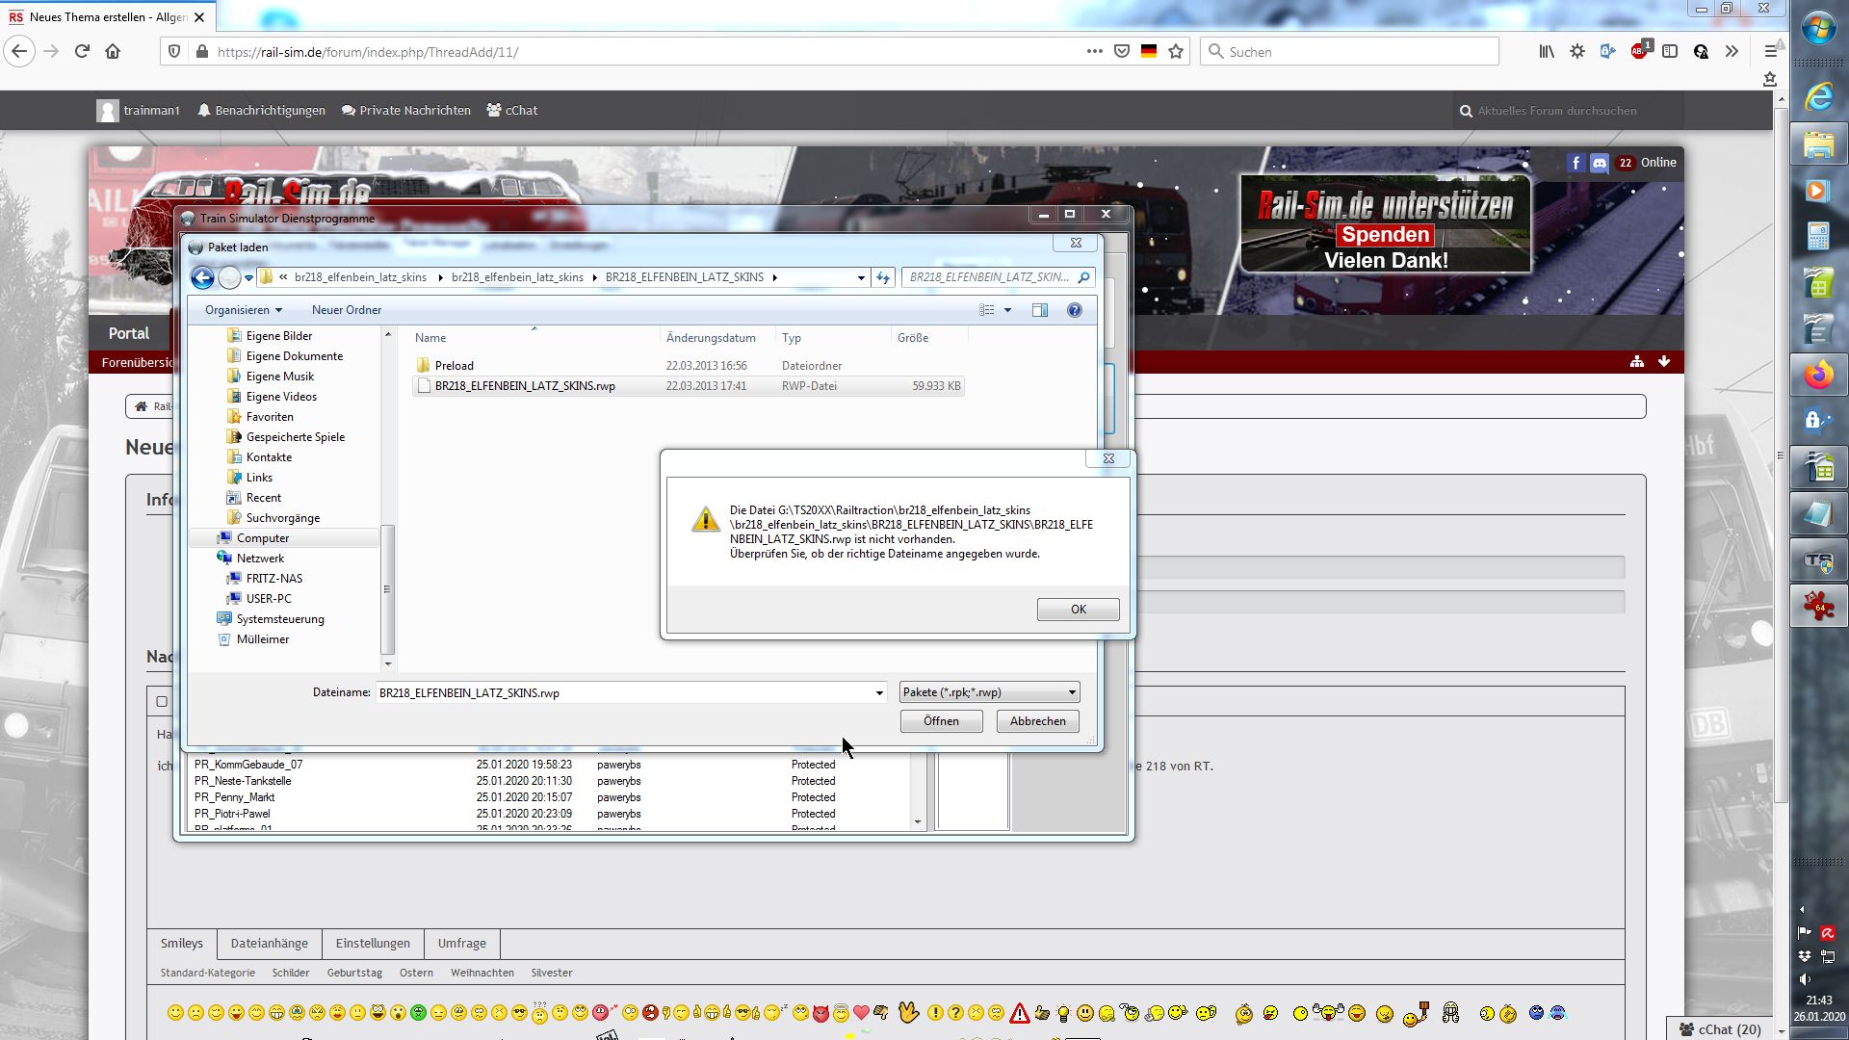Click the file dialog help icon

tap(1075, 310)
